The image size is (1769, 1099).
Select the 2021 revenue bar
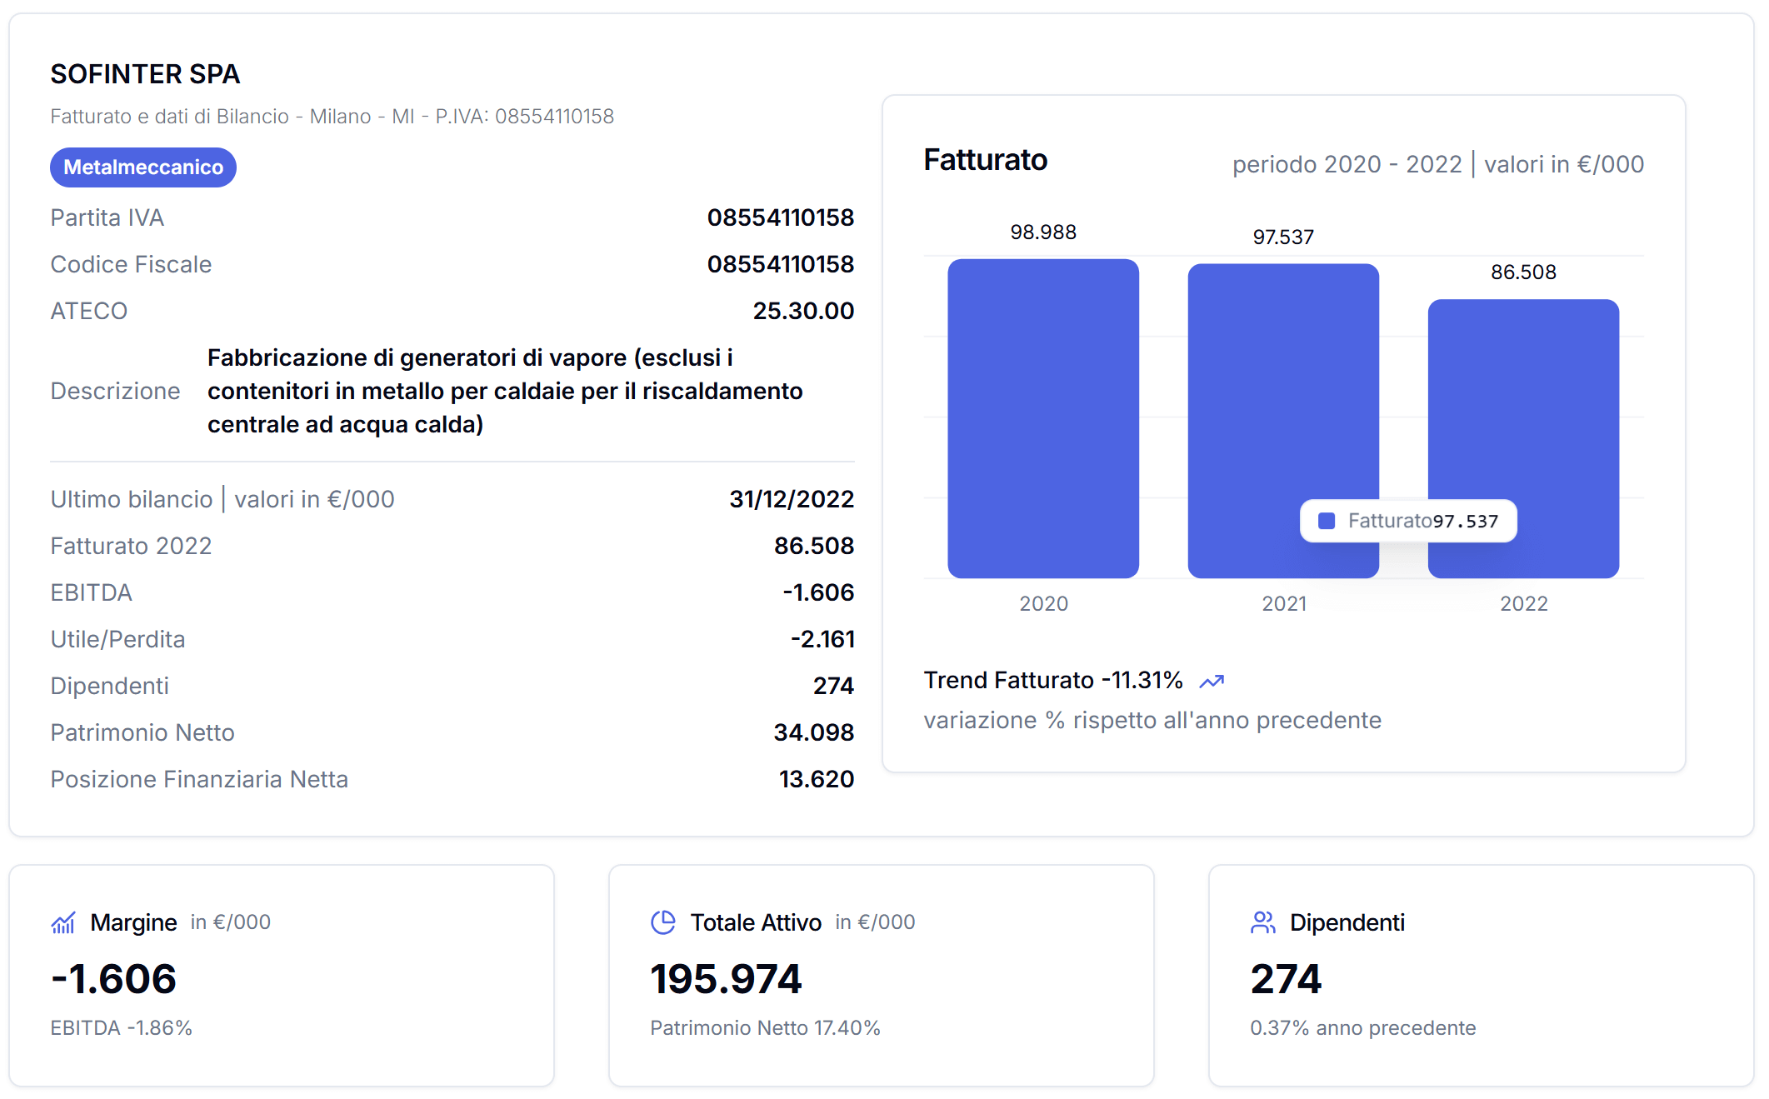pos(1283,421)
